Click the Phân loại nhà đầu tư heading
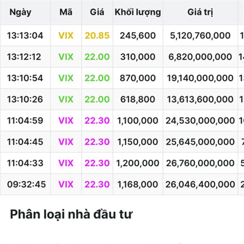Viewport: 244px width, 244px height. tap(71, 214)
